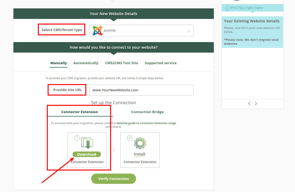Click the Your Existing Website Details heading

pyautogui.click(x=252, y=21)
